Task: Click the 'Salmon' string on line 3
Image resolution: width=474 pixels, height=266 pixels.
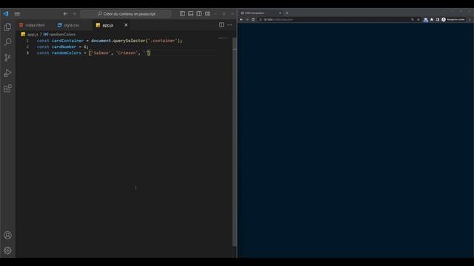Action: 101,52
